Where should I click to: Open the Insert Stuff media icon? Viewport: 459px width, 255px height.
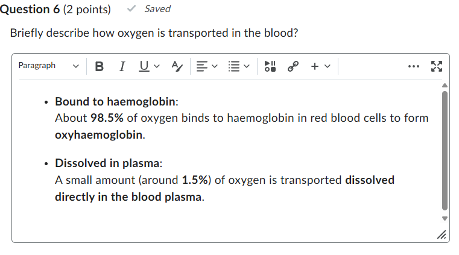pos(270,66)
